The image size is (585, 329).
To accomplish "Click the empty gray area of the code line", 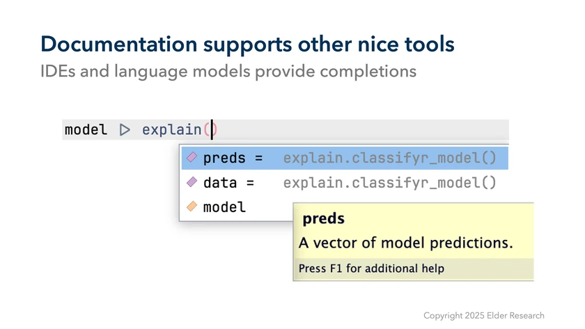I will (x=362, y=130).
